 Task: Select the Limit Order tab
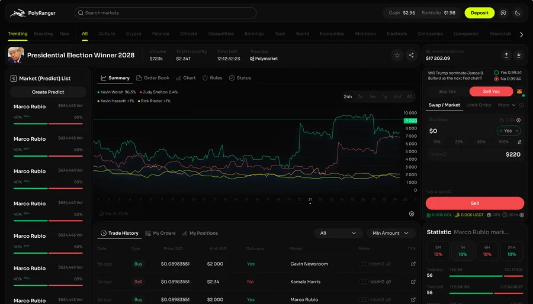pyautogui.click(x=479, y=105)
